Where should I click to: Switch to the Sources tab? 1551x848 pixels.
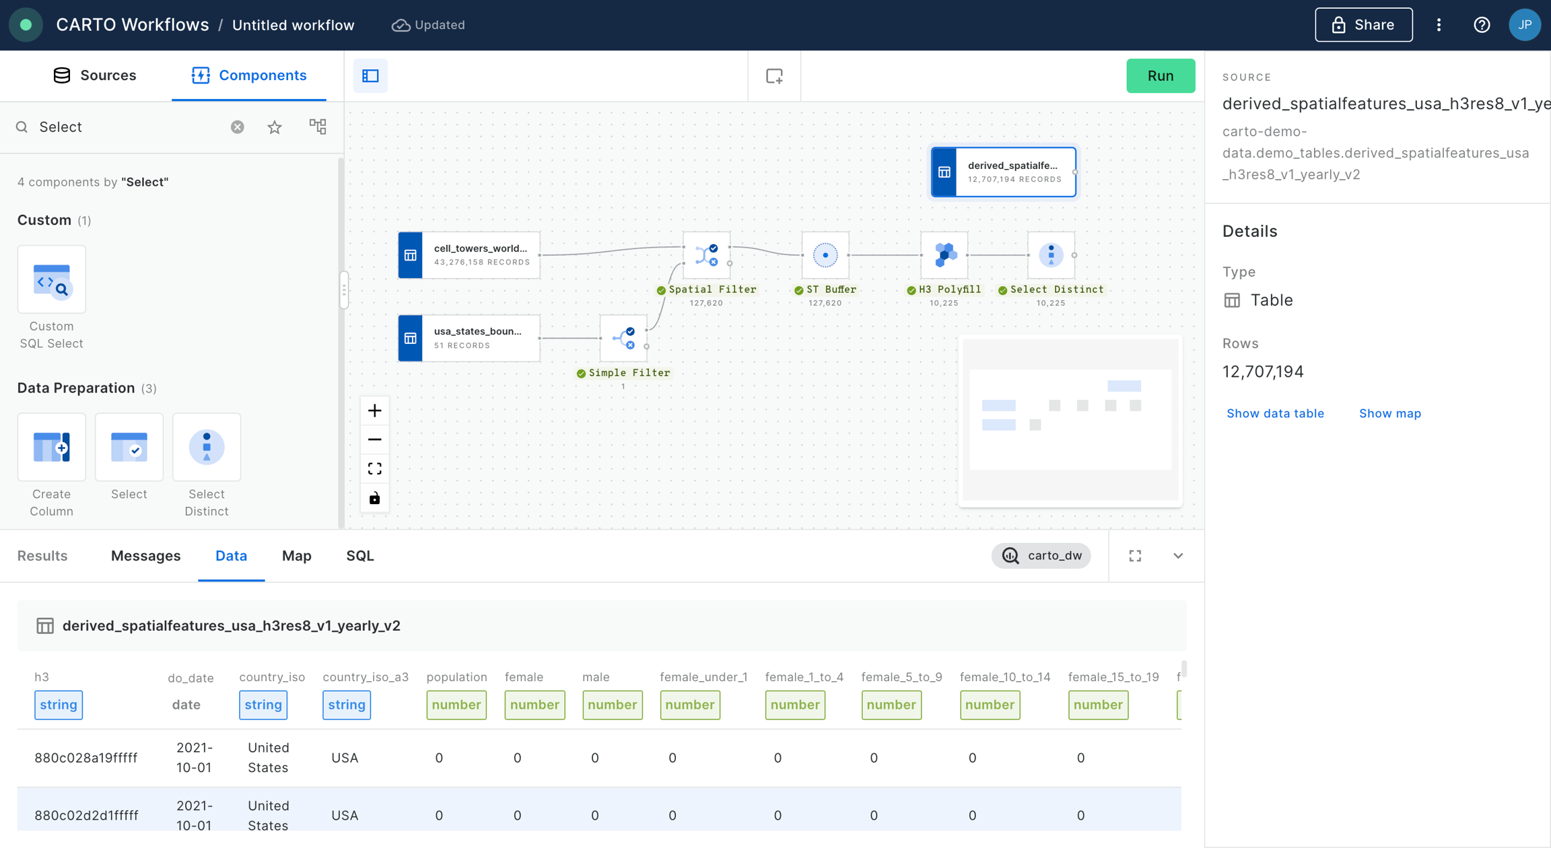click(x=95, y=75)
